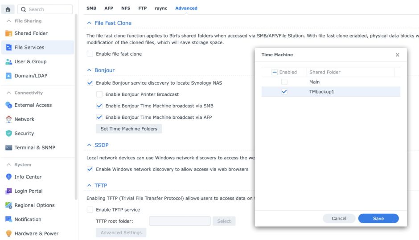
Task: Collapse the Connectivity sidebar group
Action: click(x=9, y=93)
